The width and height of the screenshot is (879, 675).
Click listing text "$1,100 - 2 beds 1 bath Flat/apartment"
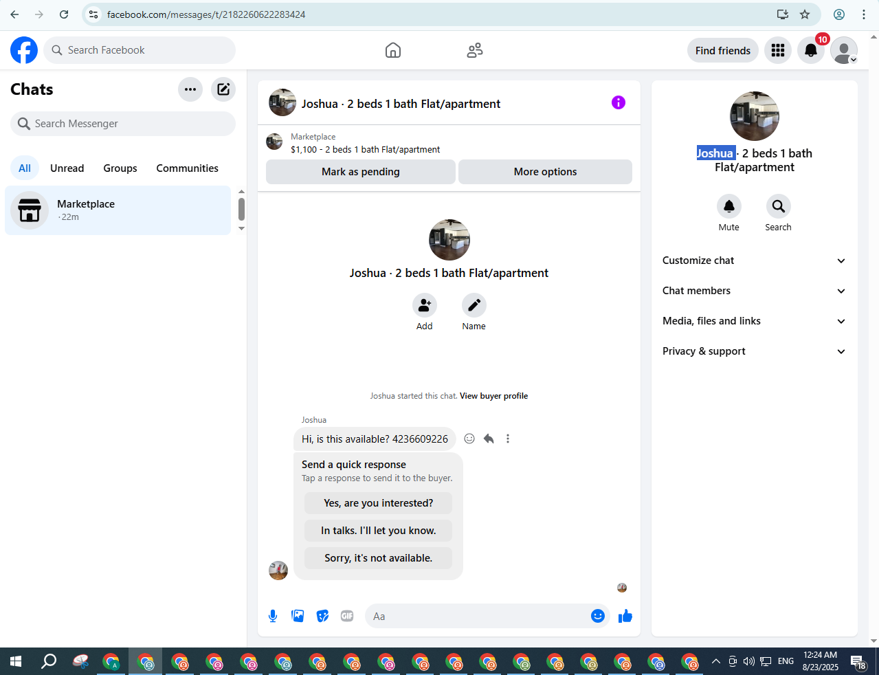point(366,149)
